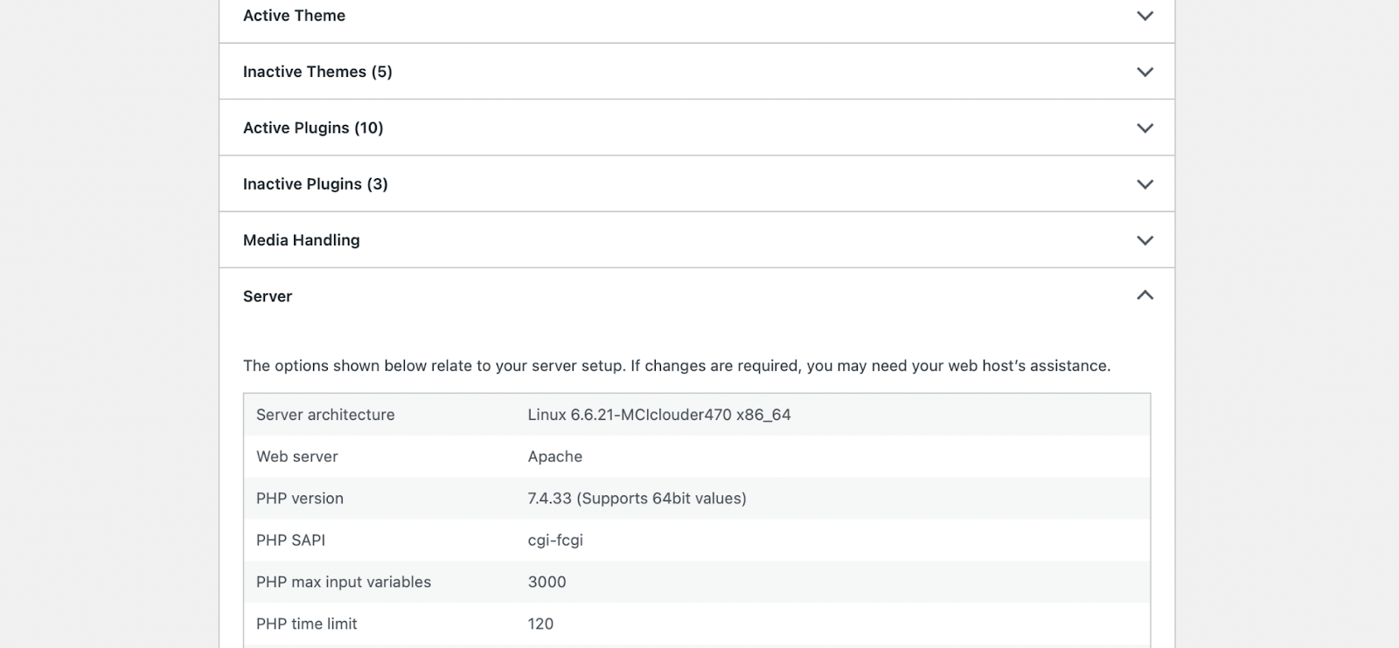Click the Active Theme chevron icon
Screen dimensions: 1399x648
[1145, 16]
